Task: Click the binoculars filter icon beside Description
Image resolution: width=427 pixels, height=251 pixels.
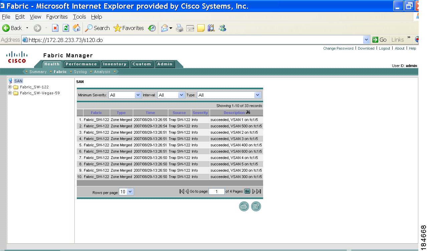Action: tap(248, 112)
